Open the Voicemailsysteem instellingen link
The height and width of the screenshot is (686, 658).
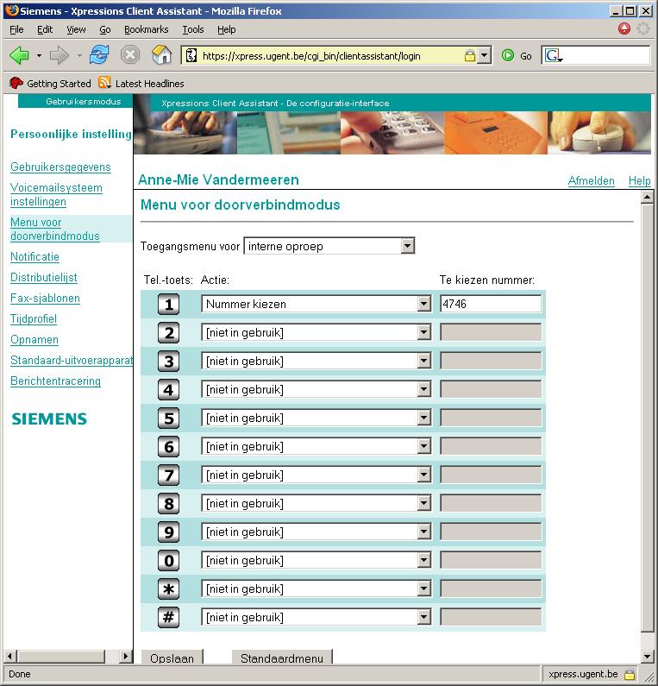click(56, 195)
